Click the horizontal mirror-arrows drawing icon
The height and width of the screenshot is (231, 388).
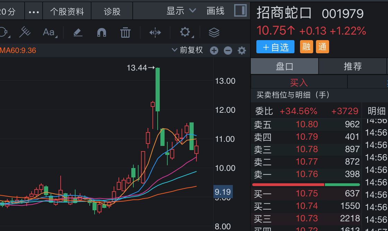click(155, 33)
